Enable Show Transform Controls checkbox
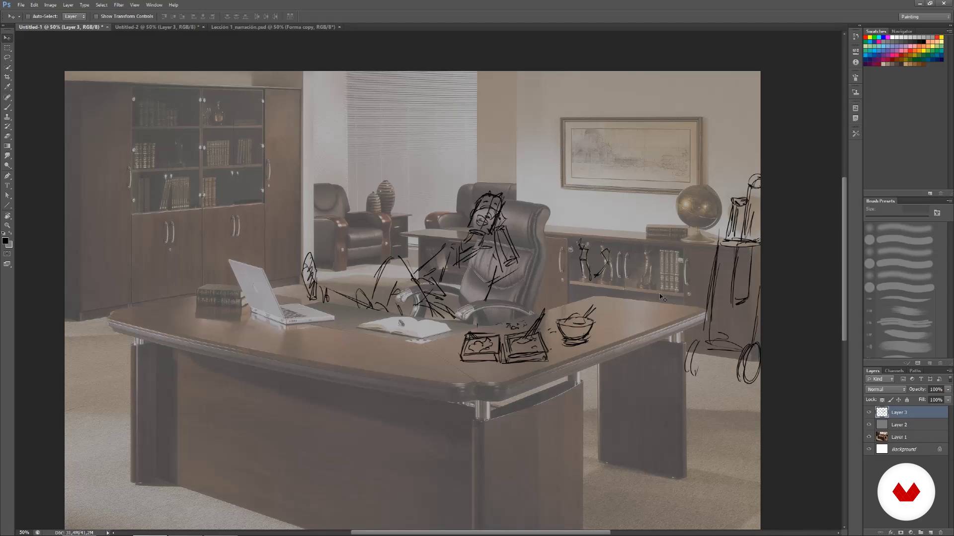 [96, 16]
